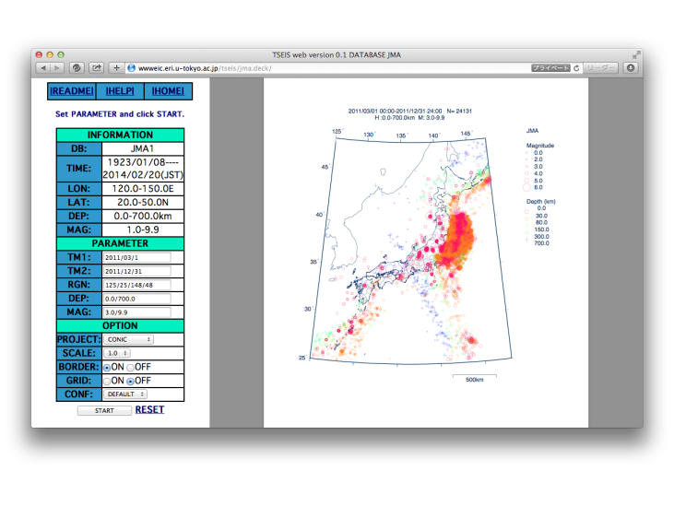Image resolution: width=674 pixels, height=506 pixels.
Task: Click the iCloud tabs toolbar icon
Action: [77, 68]
